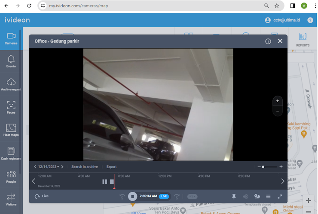The width and height of the screenshot is (318, 214).
Task: Go to Archive export in sidebar
Action: pos(11,84)
